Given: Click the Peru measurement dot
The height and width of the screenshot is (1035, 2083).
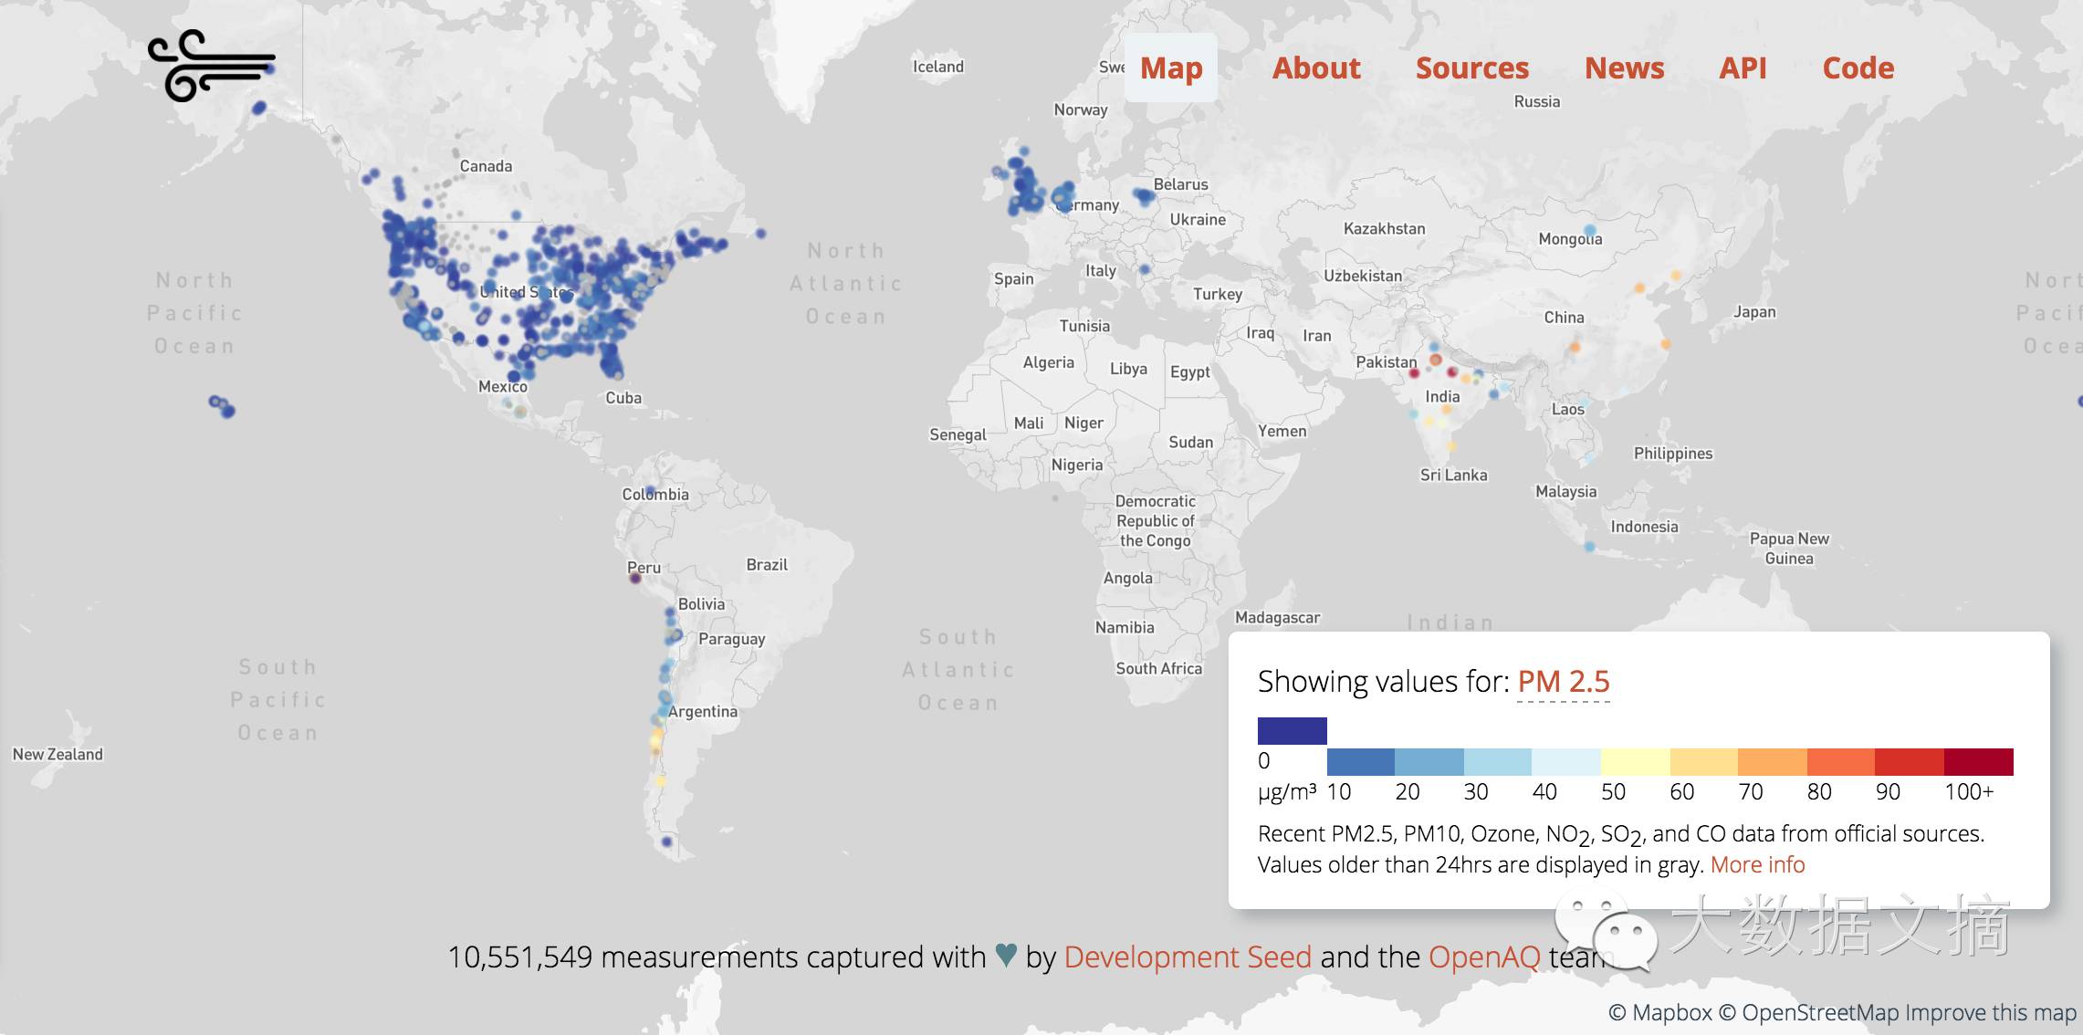Looking at the screenshot, I should 635,578.
